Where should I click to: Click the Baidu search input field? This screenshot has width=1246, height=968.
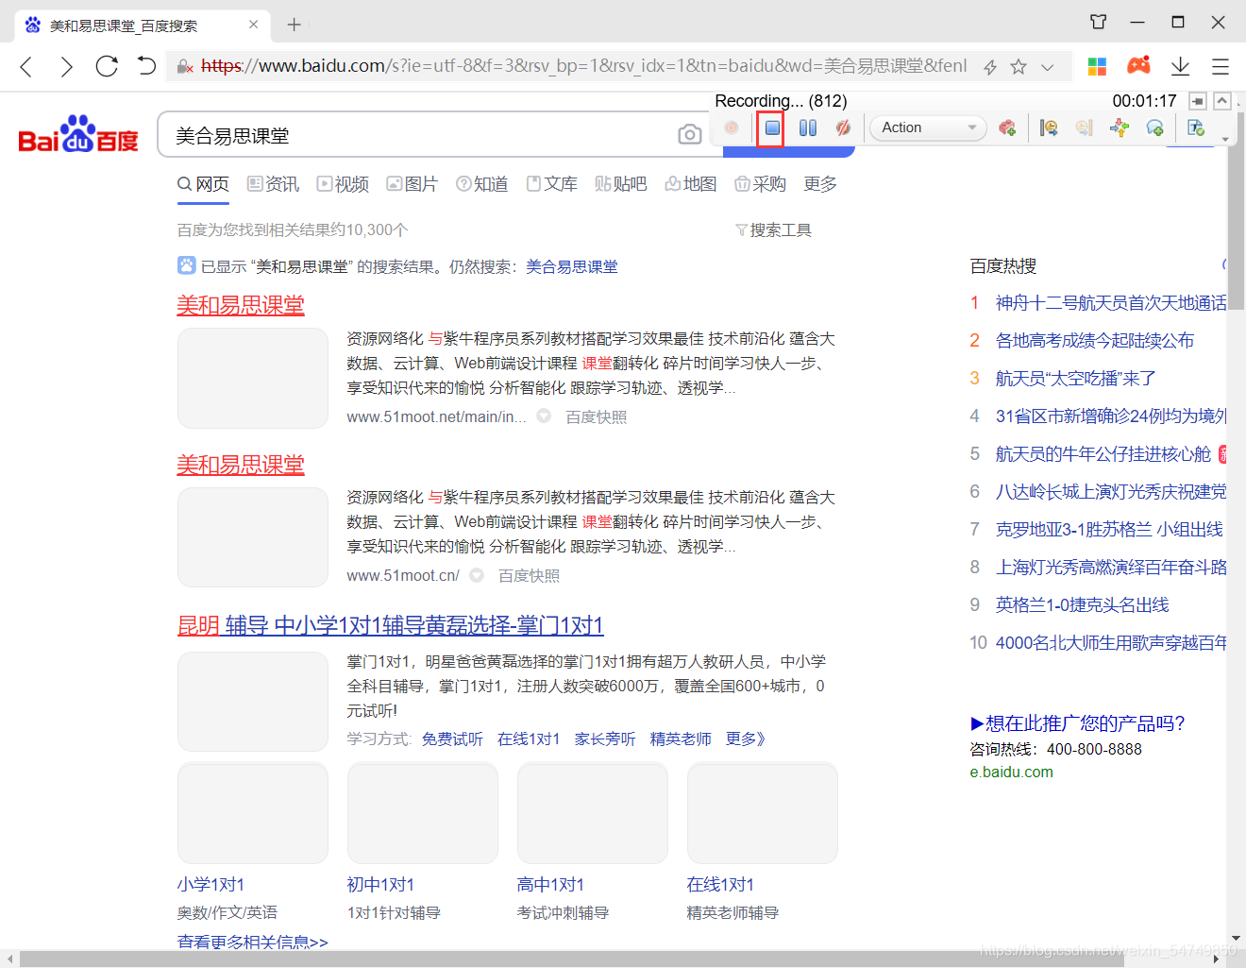coord(415,135)
